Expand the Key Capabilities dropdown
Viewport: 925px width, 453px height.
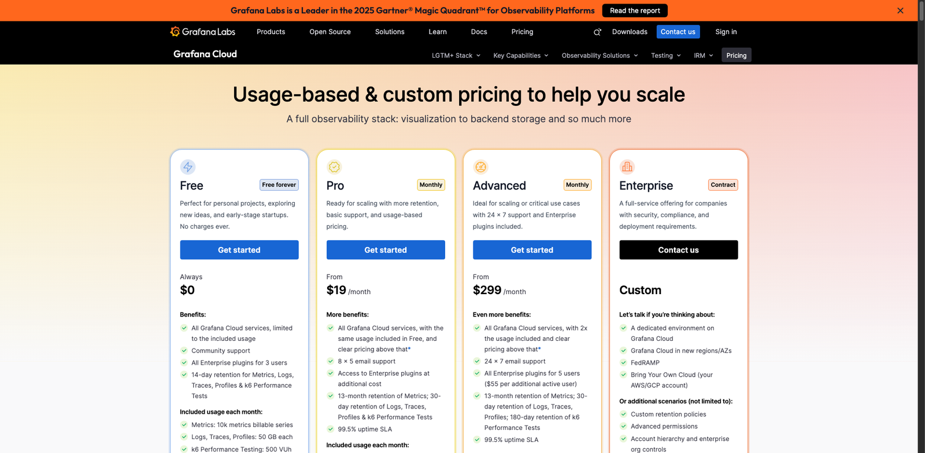[521, 55]
